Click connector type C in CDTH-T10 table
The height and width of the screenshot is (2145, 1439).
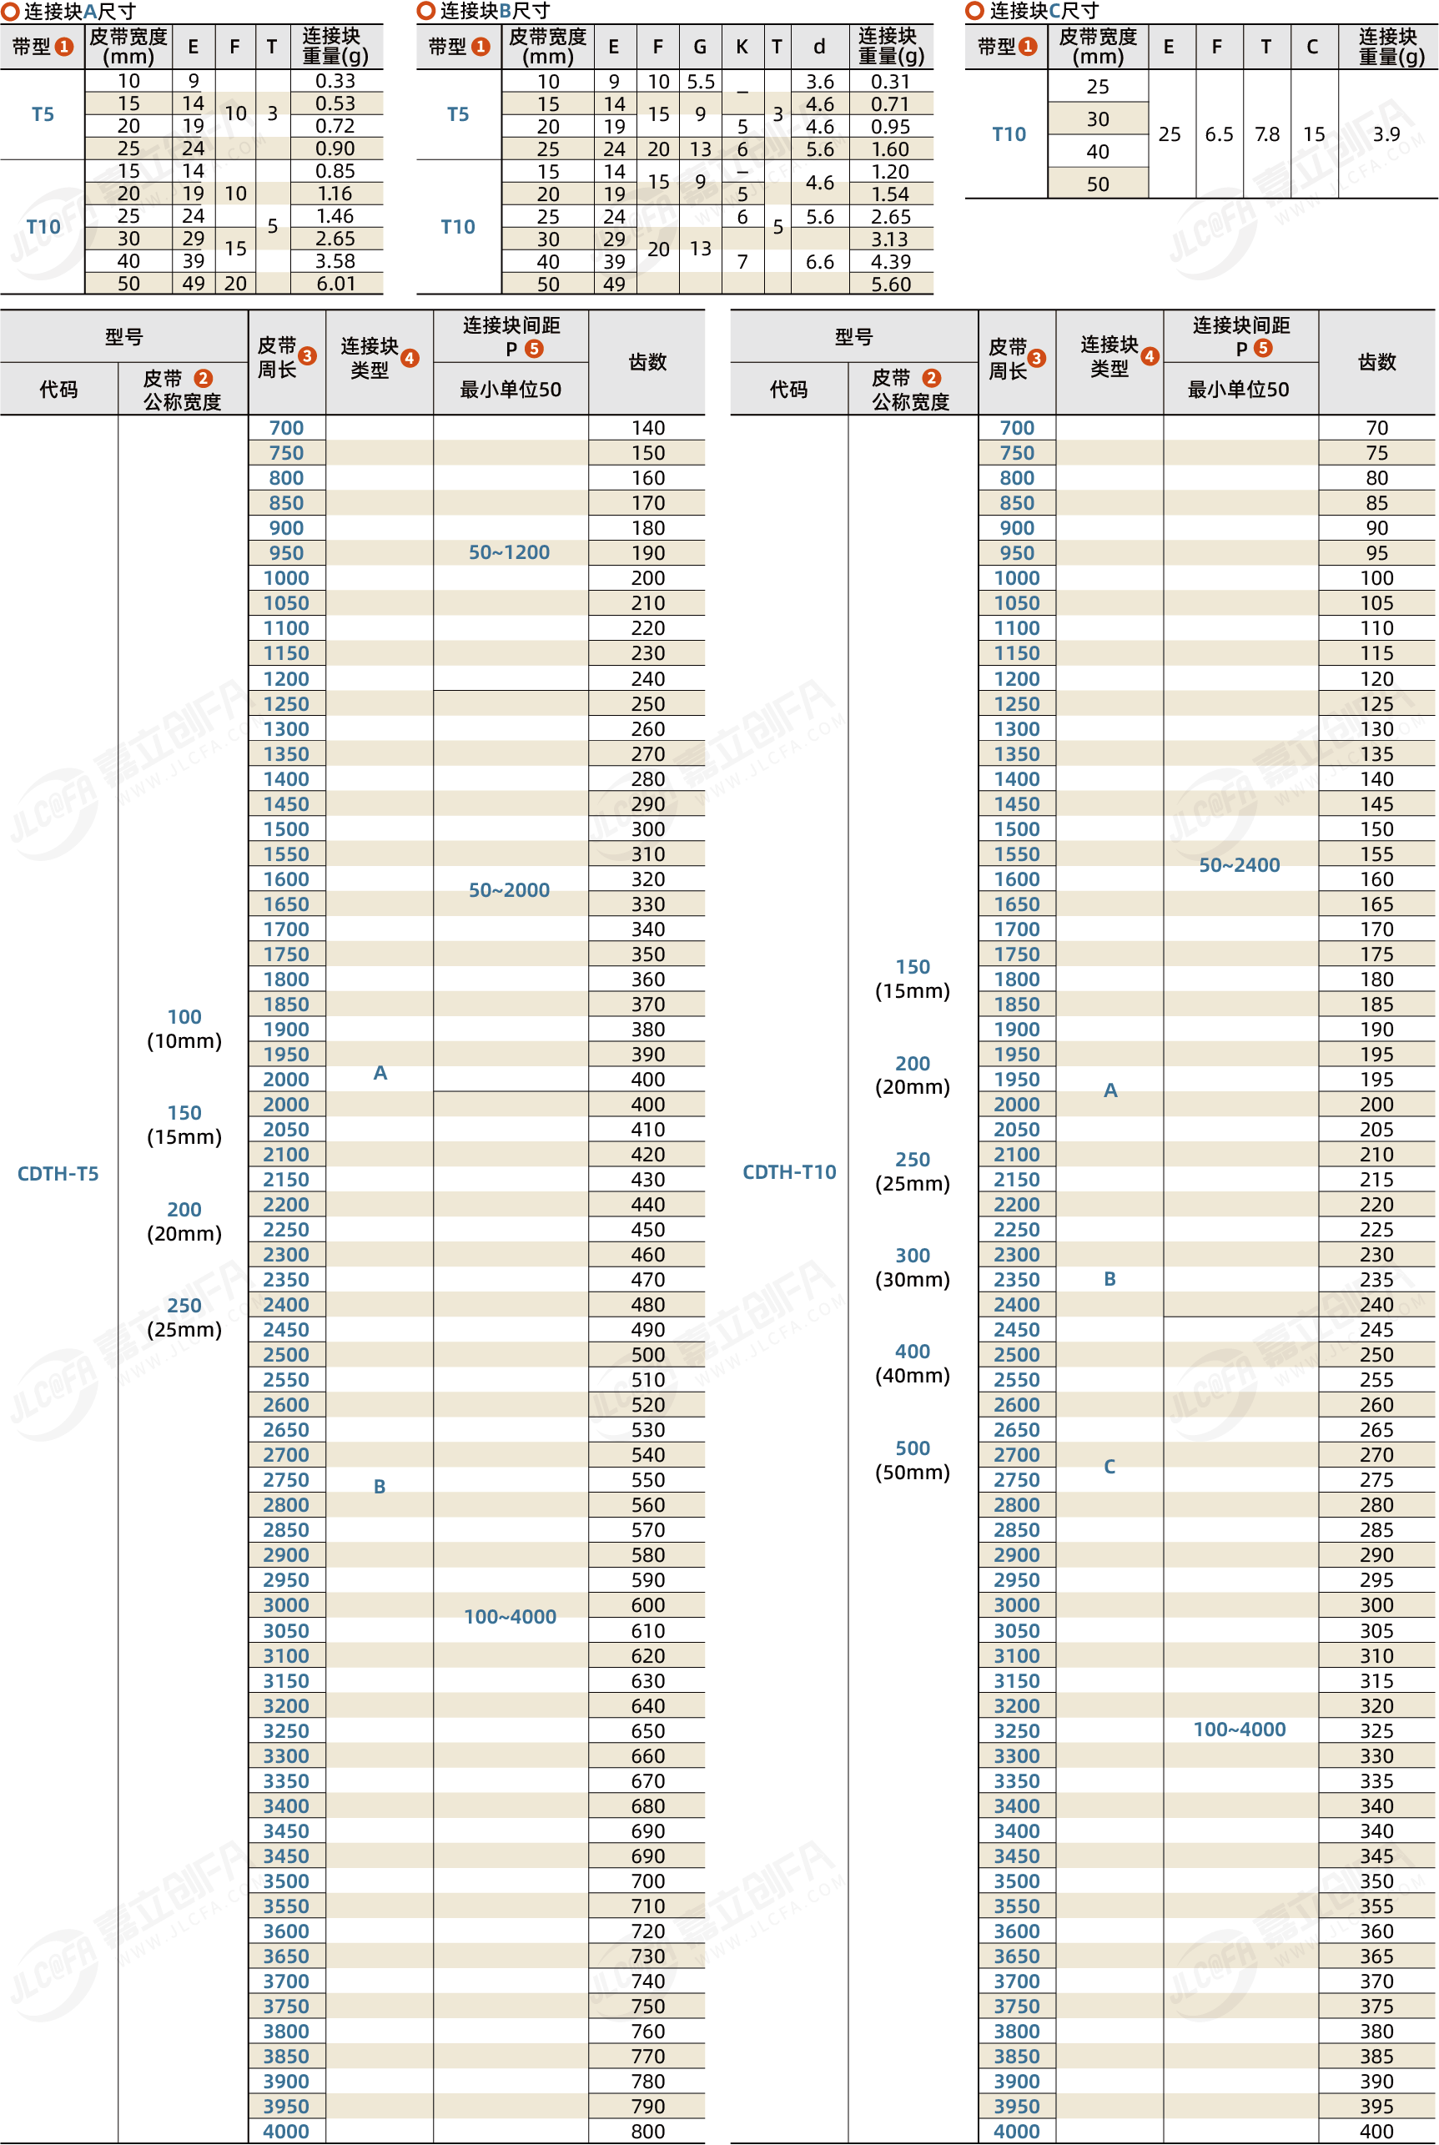click(1109, 1466)
